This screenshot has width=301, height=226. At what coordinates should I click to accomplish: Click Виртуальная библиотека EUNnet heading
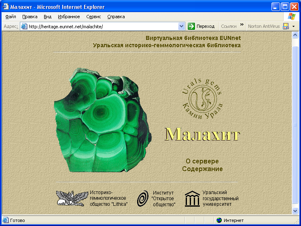tap(193, 38)
